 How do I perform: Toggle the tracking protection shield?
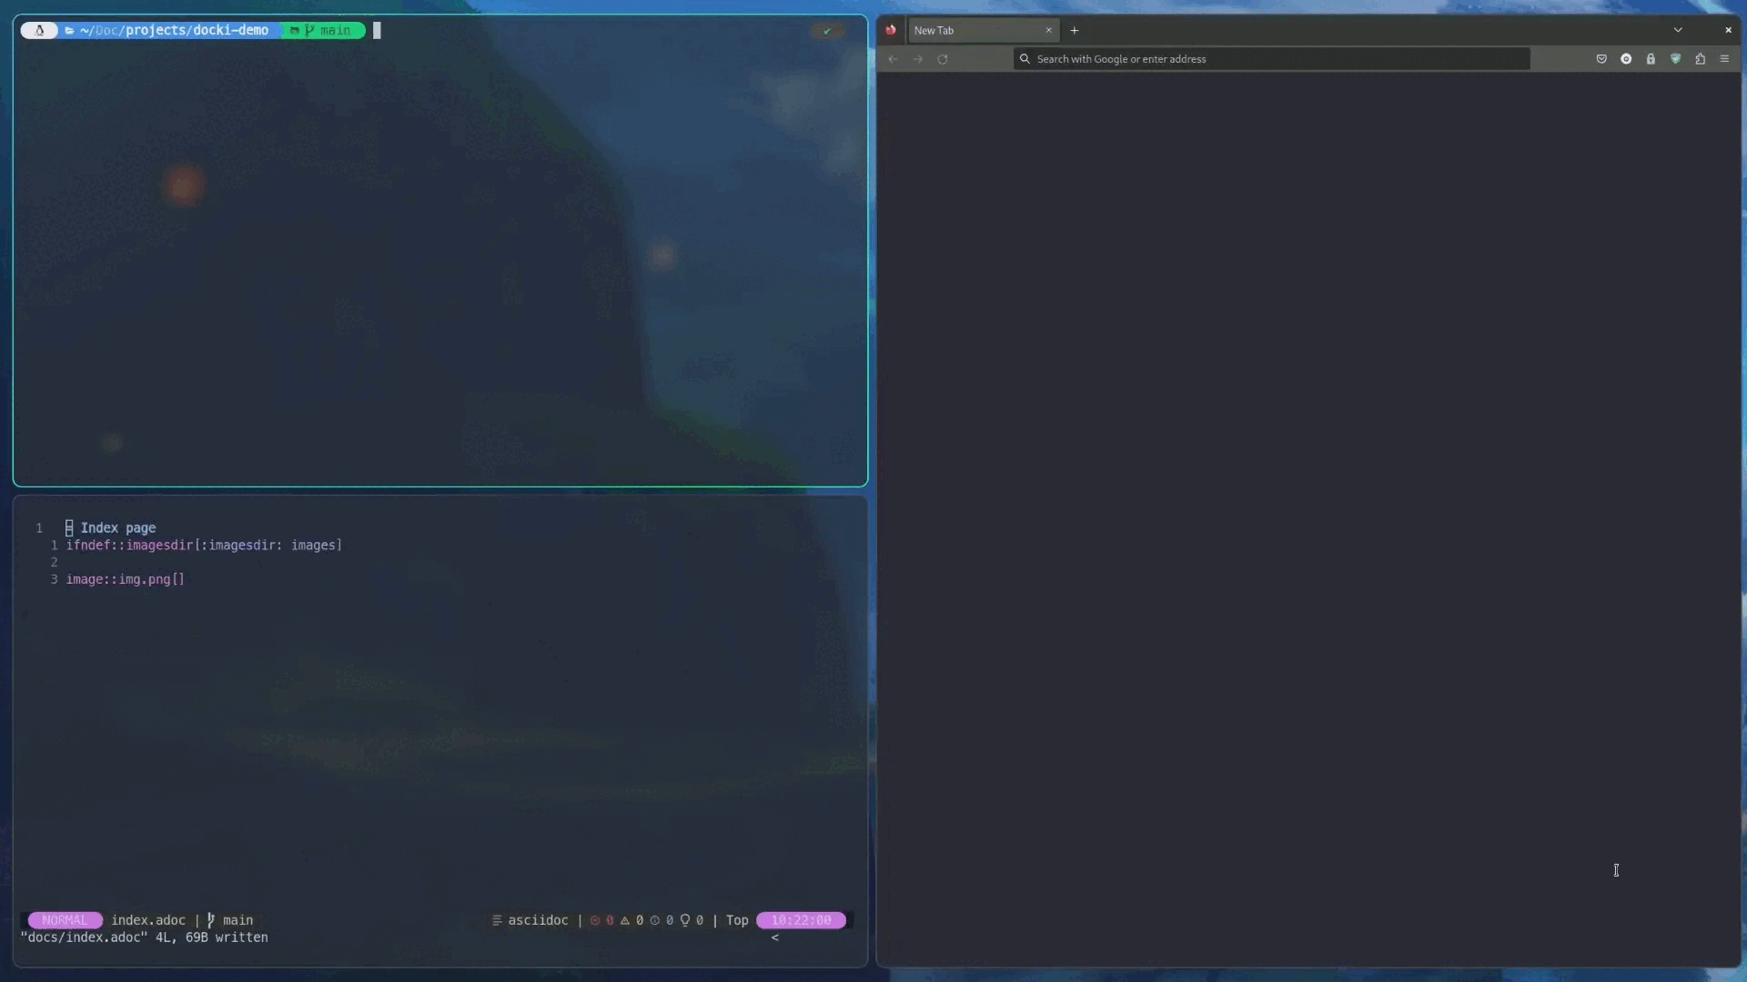tap(1675, 58)
